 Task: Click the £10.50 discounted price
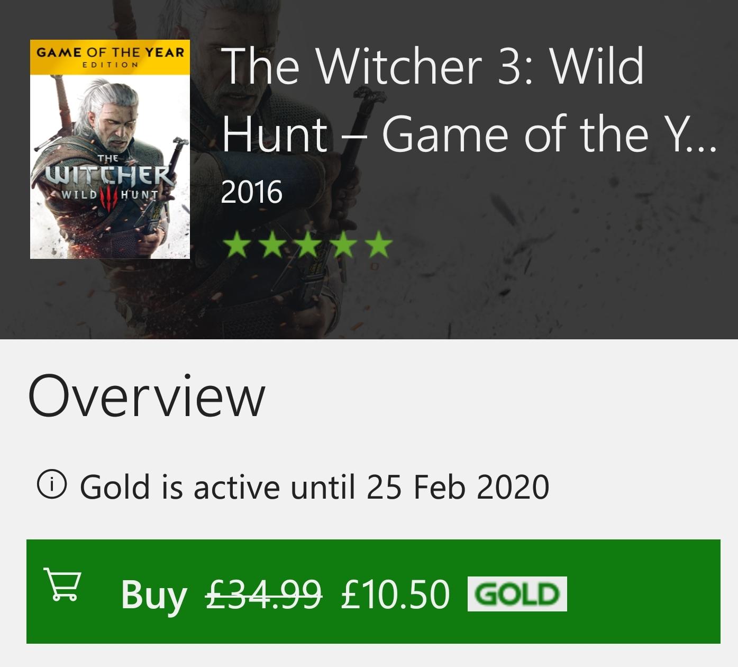coord(395,594)
